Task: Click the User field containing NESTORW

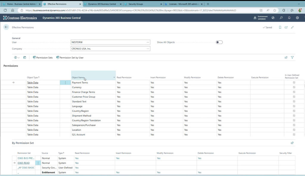Action: coord(110,42)
